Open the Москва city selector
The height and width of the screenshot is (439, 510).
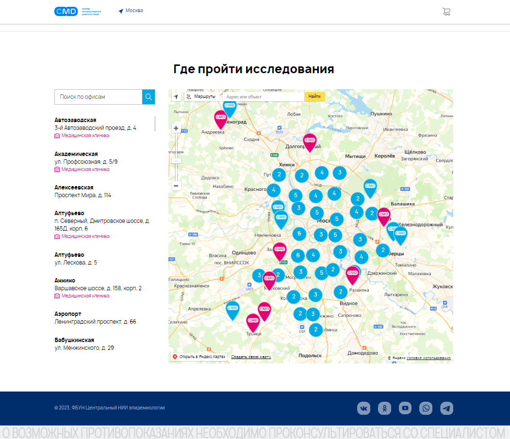click(x=131, y=11)
